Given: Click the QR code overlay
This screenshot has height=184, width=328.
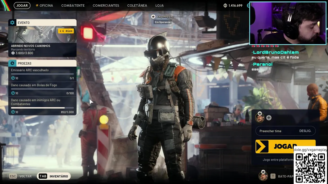Looking at the screenshot, I should [x=310, y=167].
